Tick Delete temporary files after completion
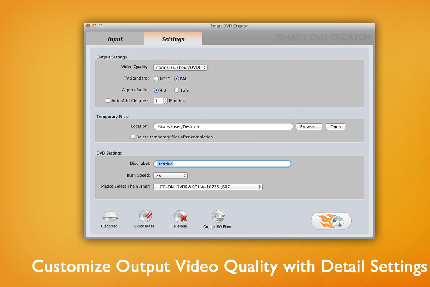Image resolution: width=430 pixels, height=287 pixels. pos(133,137)
